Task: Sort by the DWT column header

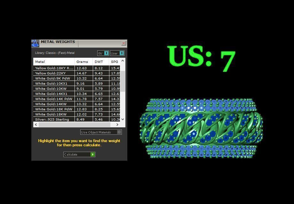Action: point(101,62)
